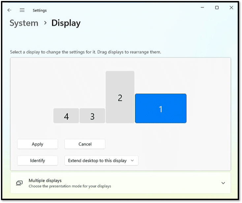
Task: Cancel the display arrangement changes
Action: pos(85,144)
